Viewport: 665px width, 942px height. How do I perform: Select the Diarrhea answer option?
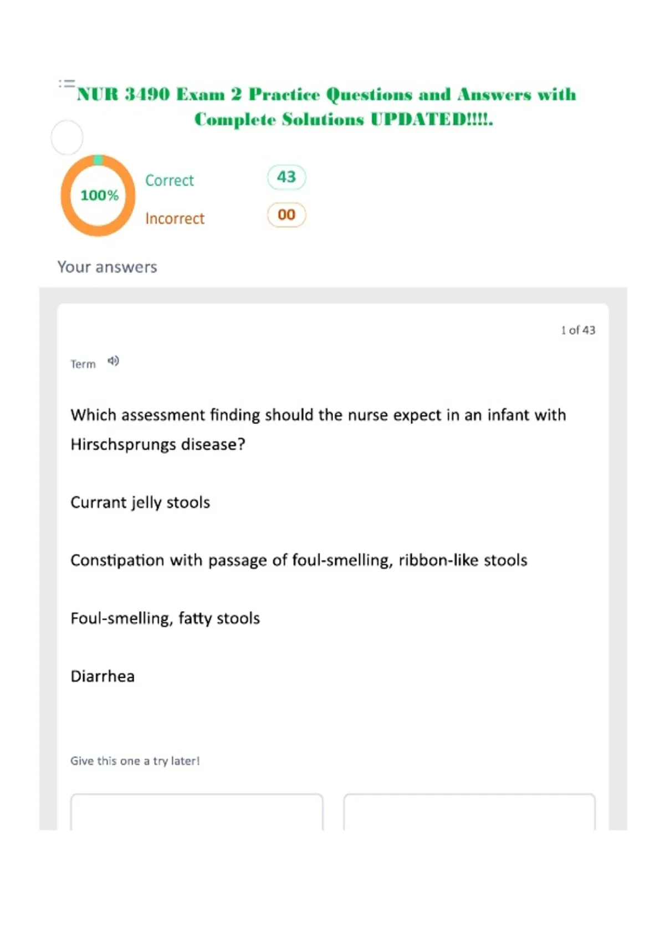(103, 676)
